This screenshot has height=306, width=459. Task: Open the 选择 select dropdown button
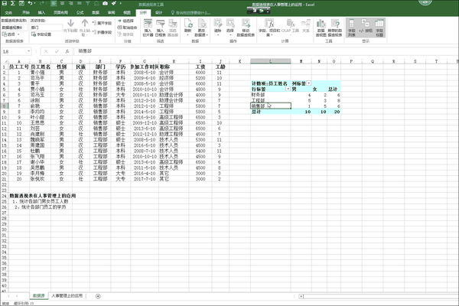(230, 28)
